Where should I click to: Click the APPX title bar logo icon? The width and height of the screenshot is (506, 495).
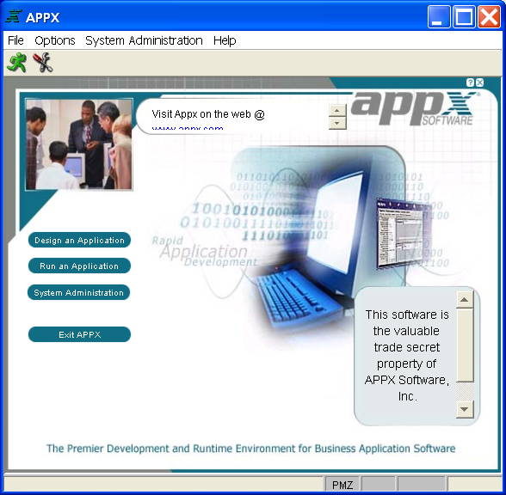pyautogui.click(x=14, y=16)
